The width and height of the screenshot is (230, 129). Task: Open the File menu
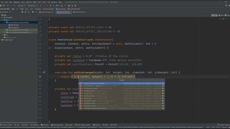(x=2, y=2)
